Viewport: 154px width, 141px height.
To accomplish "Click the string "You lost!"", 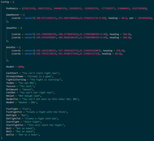I will coord(26,86).
